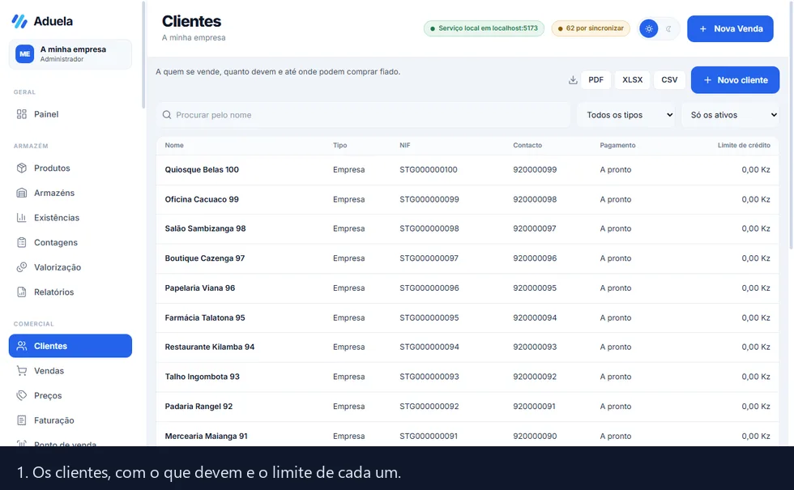Click the Relatórios document icon

pos(21,292)
